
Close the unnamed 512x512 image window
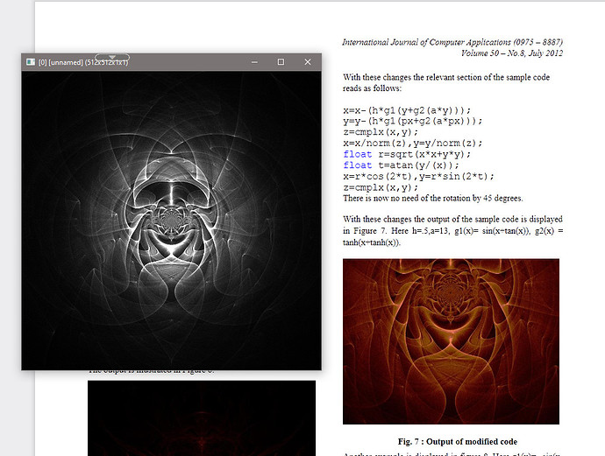pyautogui.click(x=308, y=63)
